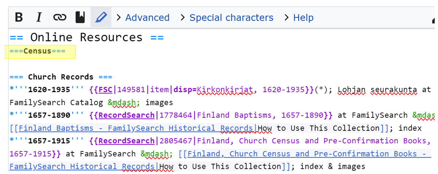Click the bold 1620-1935 date range
The width and height of the screenshot is (438, 174).
pyautogui.click(x=49, y=90)
